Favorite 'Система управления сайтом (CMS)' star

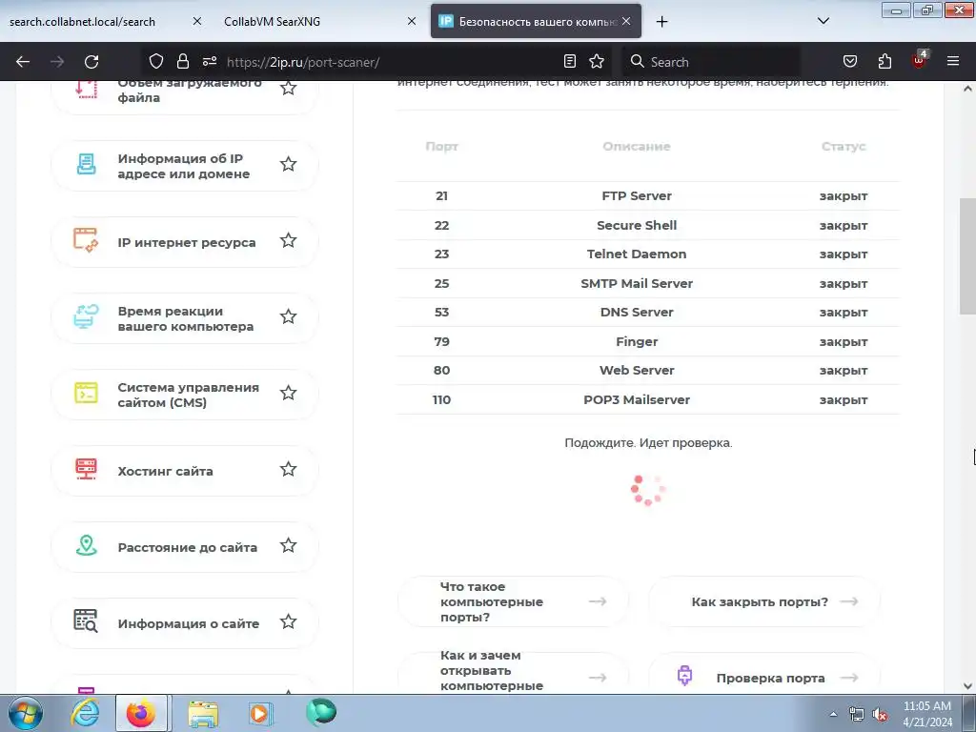point(288,394)
